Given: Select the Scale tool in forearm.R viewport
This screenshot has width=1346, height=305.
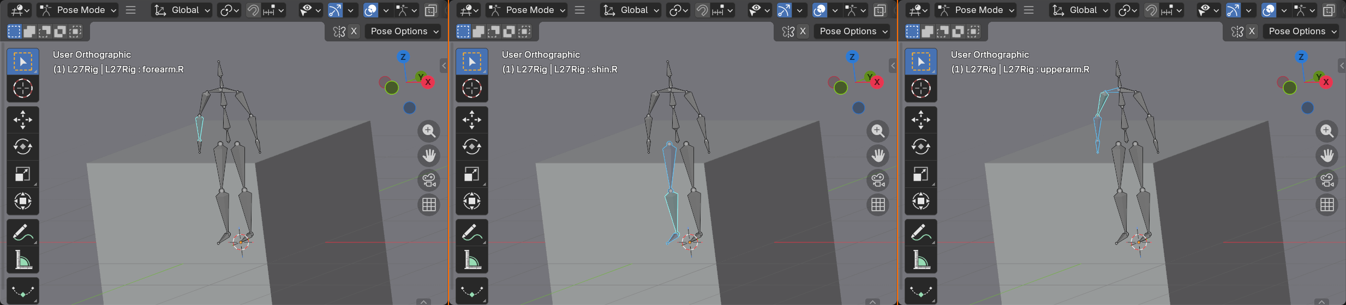Looking at the screenshot, I should pyautogui.click(x=23, y=174).
